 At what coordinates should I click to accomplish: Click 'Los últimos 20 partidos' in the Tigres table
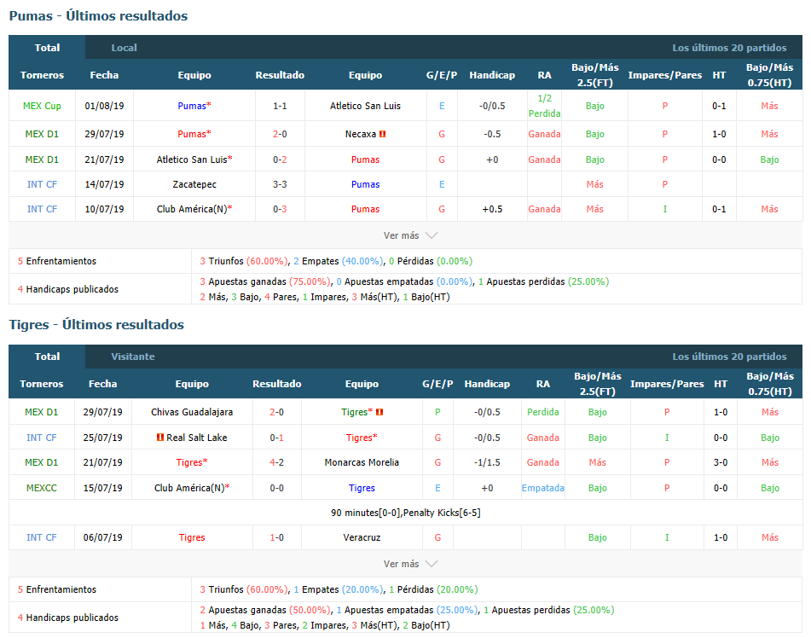pyautogui.click(x=729, y=357)
